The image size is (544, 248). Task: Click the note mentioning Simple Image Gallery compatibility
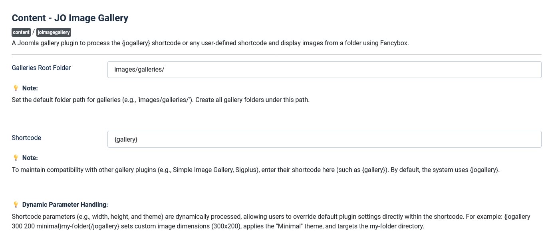coord(256,170)
